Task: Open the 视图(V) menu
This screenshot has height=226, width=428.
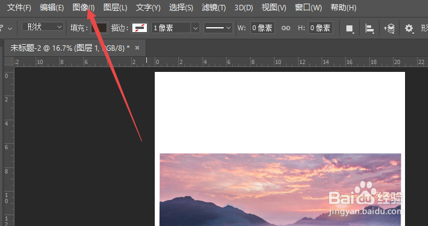Action: [274, 8]
